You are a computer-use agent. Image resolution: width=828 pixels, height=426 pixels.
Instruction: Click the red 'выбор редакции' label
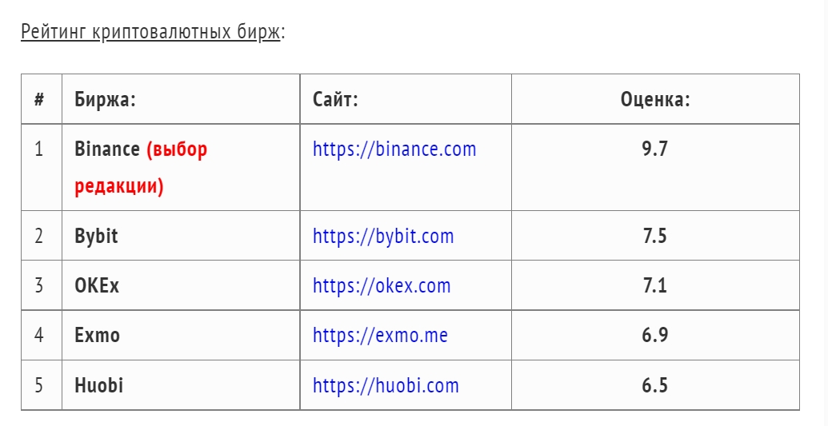coord(141,168)
